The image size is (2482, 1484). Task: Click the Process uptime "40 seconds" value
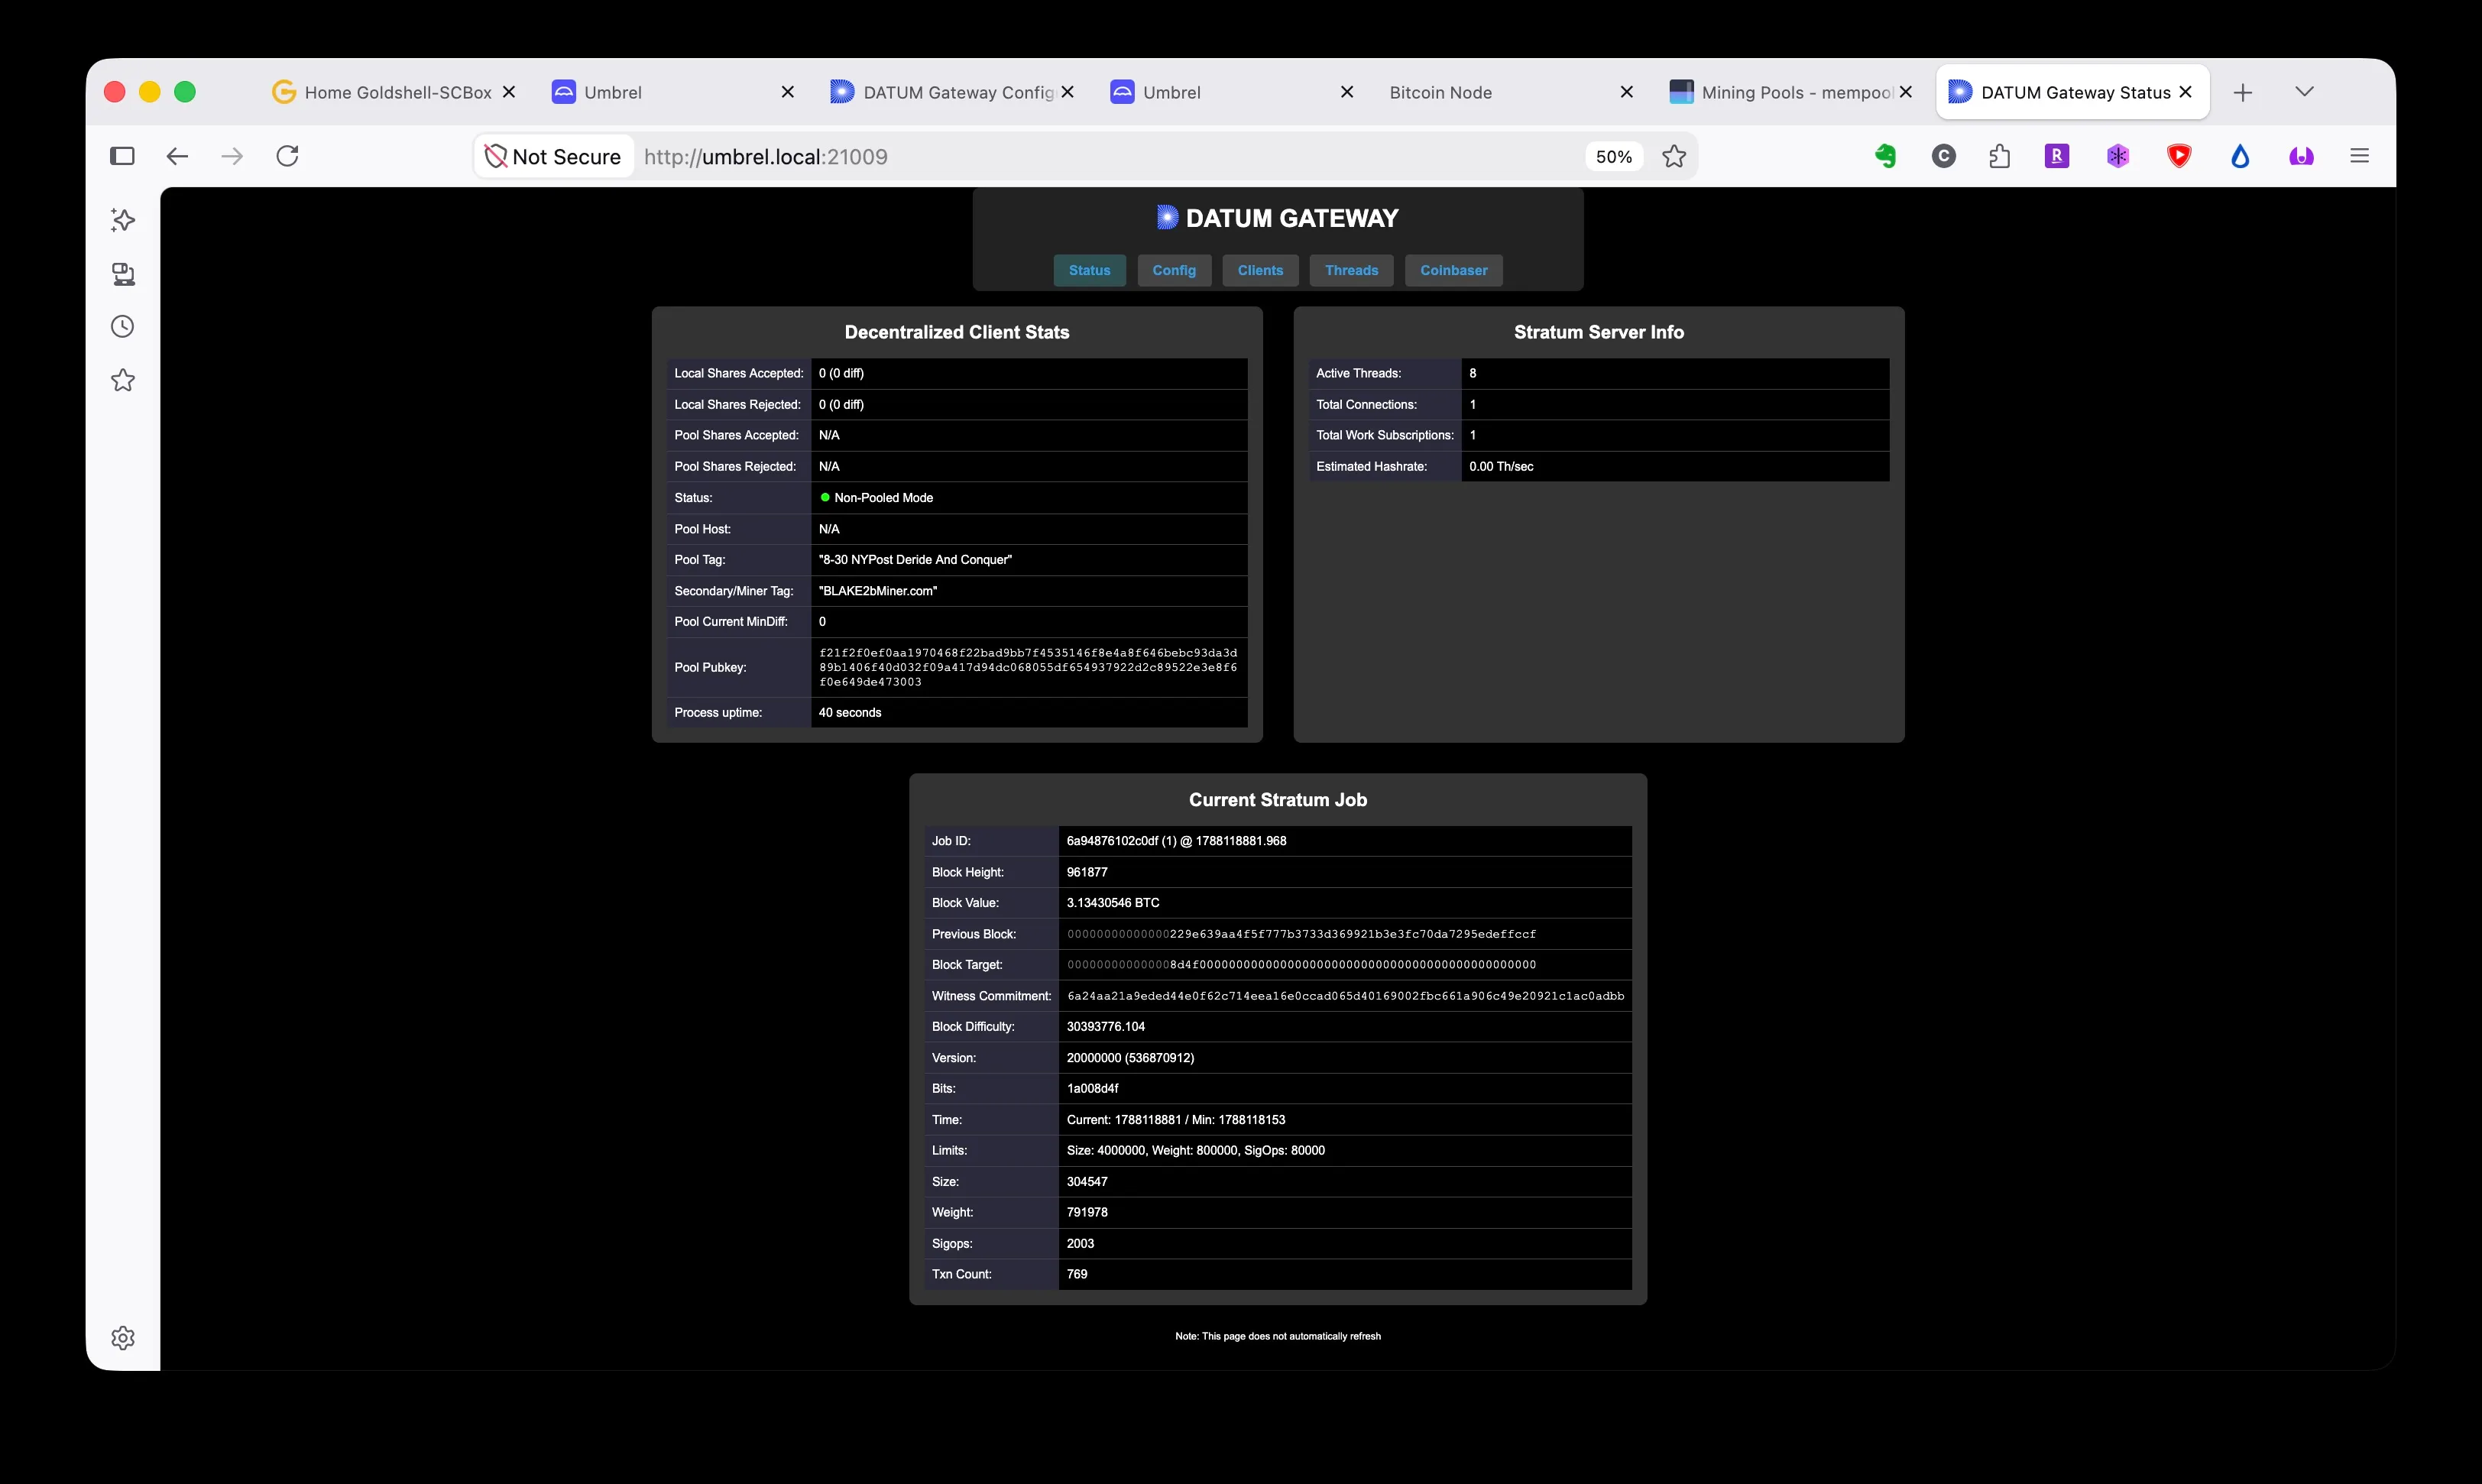click(x=850, y=713)
